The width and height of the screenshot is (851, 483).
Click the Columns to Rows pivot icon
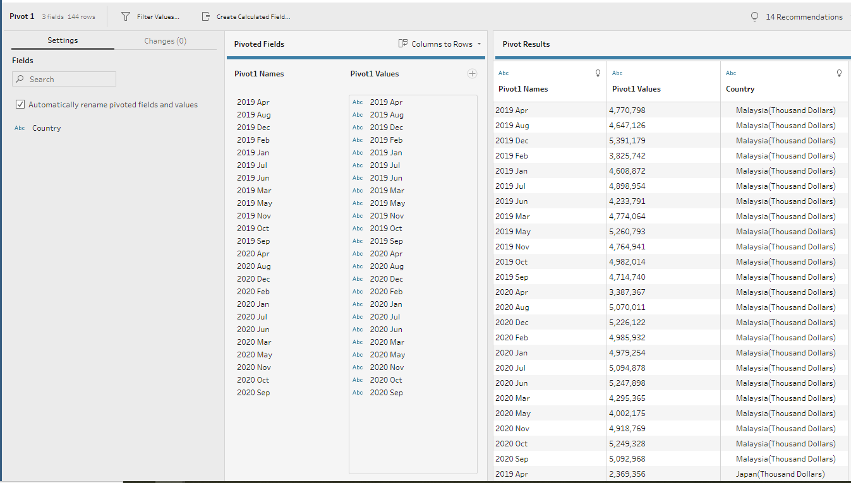[x=403, y=44]
